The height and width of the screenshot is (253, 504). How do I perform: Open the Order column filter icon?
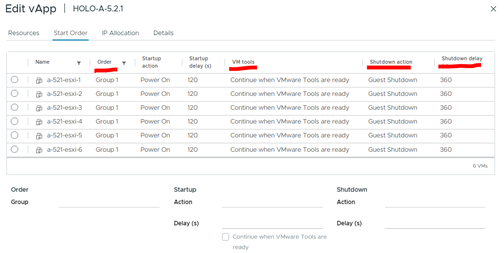(124, 63)
